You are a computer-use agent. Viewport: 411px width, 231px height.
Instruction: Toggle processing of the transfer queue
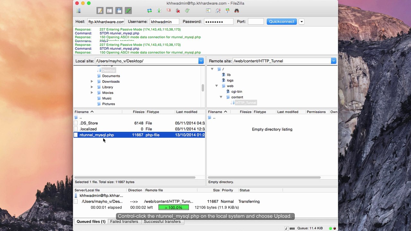tap(159, 11)
